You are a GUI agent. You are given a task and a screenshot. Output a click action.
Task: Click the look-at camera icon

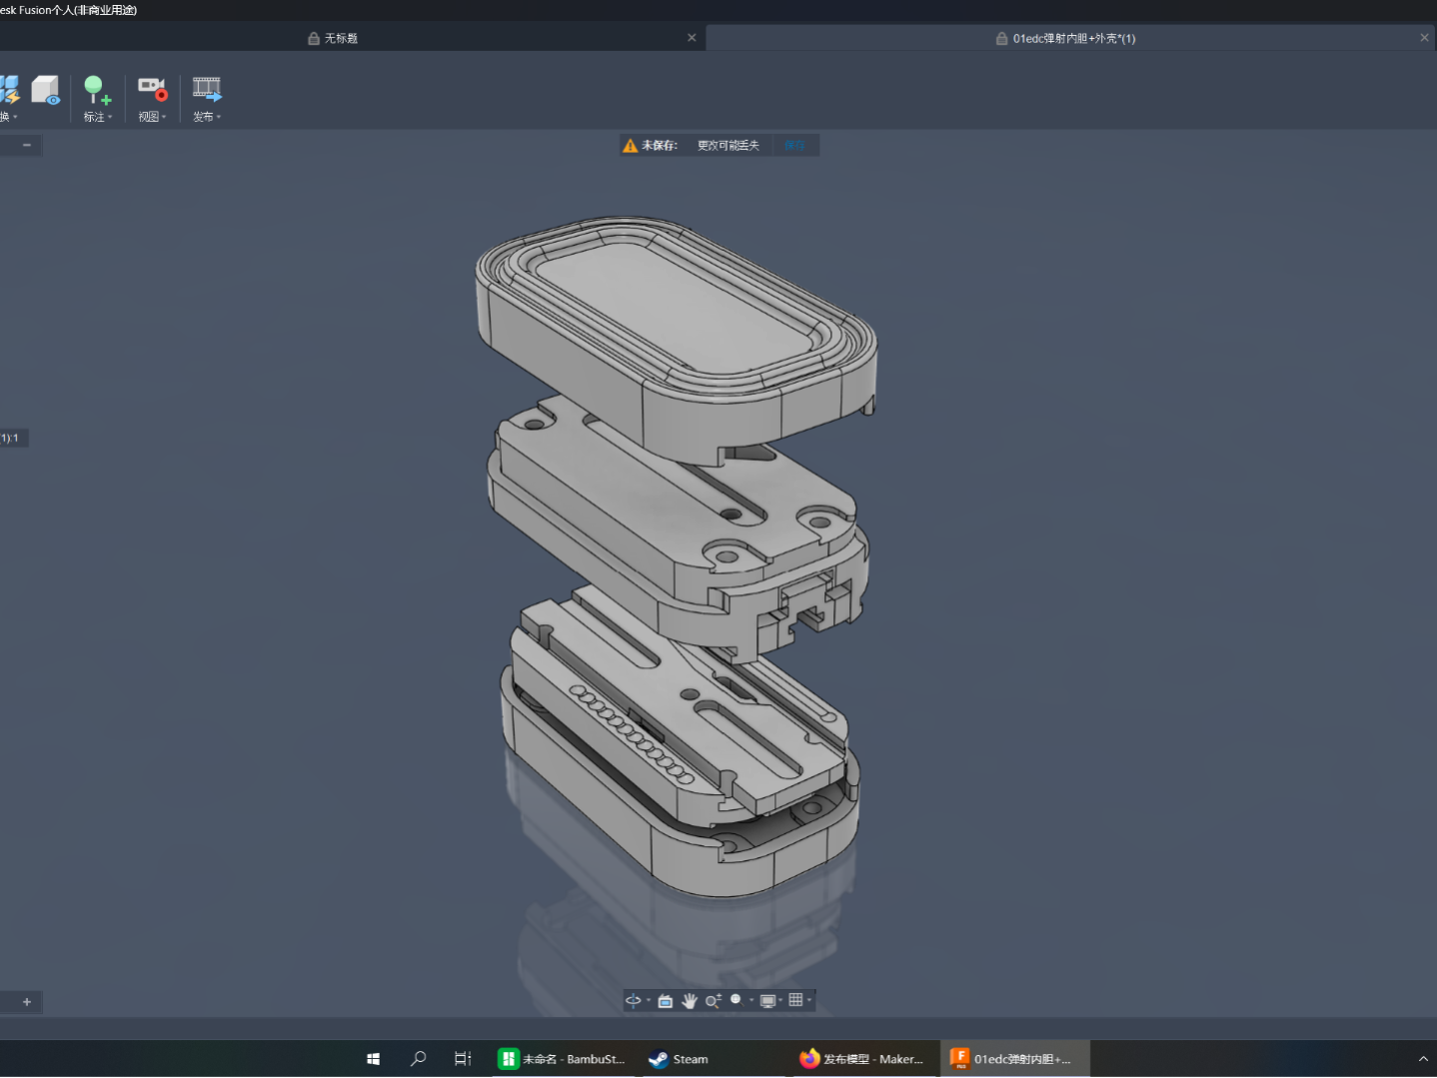(666, 1000)
